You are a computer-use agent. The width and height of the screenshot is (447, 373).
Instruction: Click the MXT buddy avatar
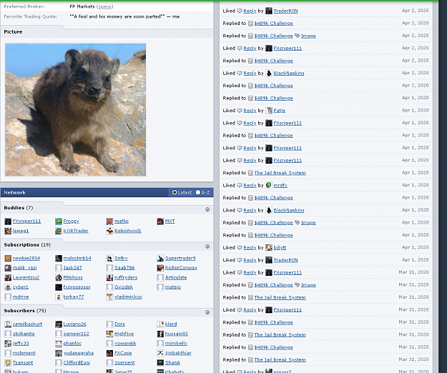160,222
